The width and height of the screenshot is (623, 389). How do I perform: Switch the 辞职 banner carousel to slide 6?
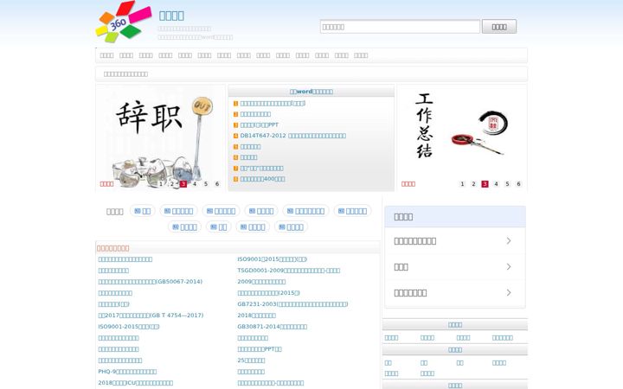tap(217, 184)
